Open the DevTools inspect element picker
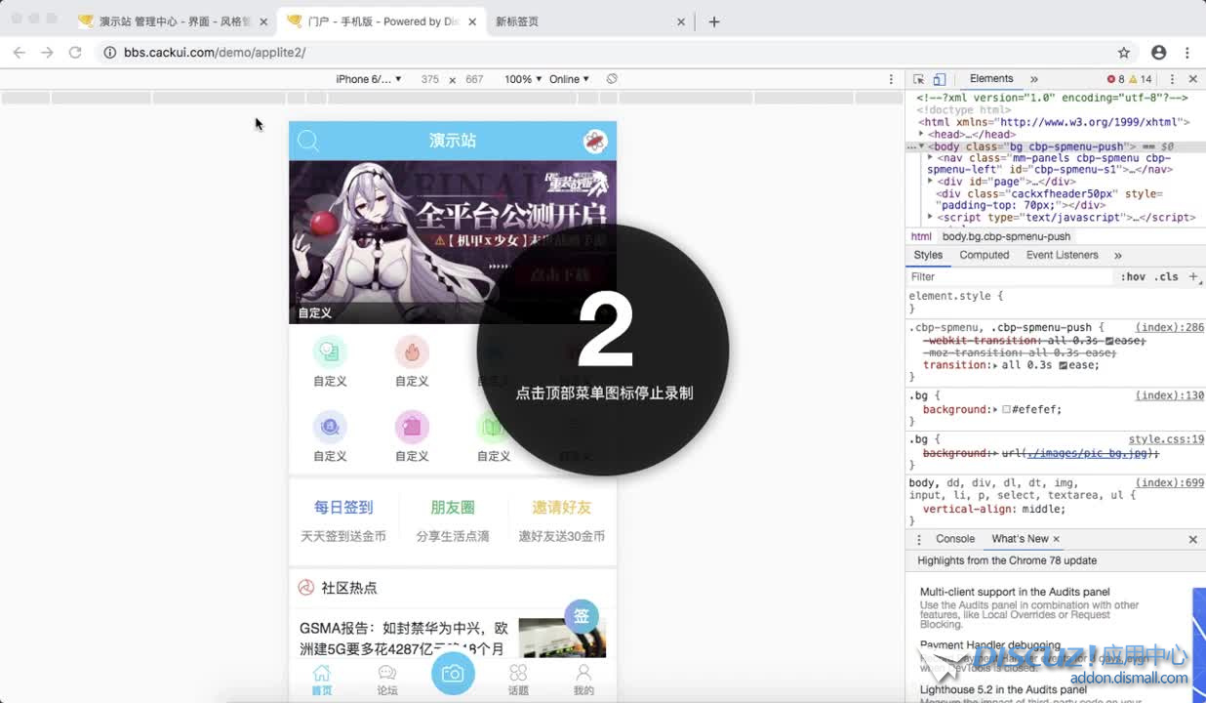1206x703 pixels. [x=918, y=79]
